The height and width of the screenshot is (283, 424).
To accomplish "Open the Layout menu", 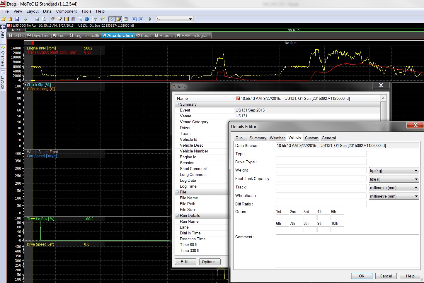I will coord(33,11).
